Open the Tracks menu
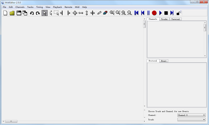The image size is (209, 125). point(30,7)
